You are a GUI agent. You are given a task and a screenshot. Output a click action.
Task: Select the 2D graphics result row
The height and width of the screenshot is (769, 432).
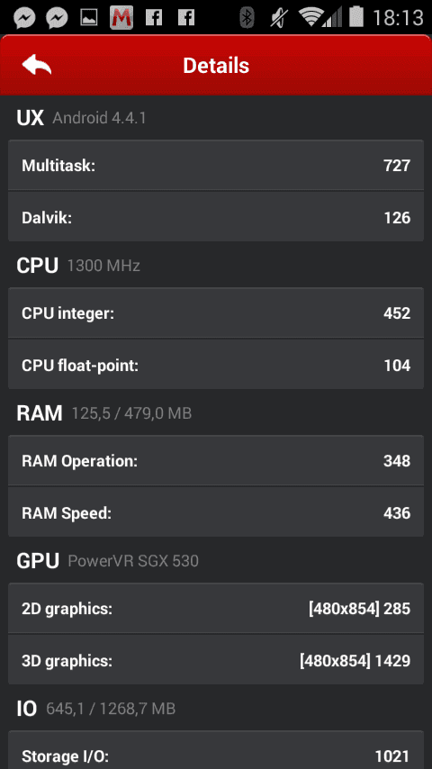click(x=216, y=609)
